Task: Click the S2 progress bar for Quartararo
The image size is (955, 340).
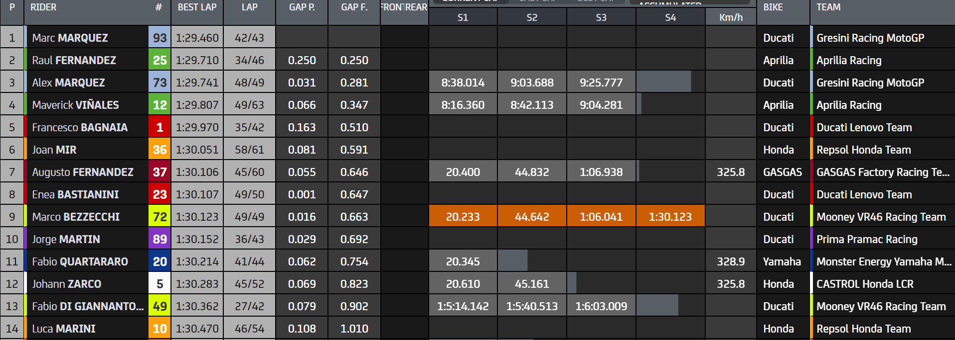Action: (x=513, y=261)
